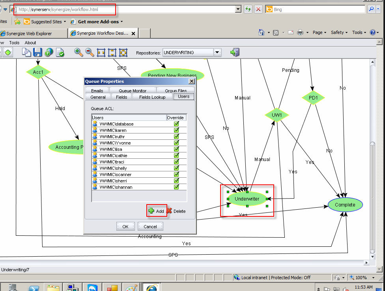
Task: Open the Repositories UNDERWRITING dropdown
Action: tap(217, 53)
